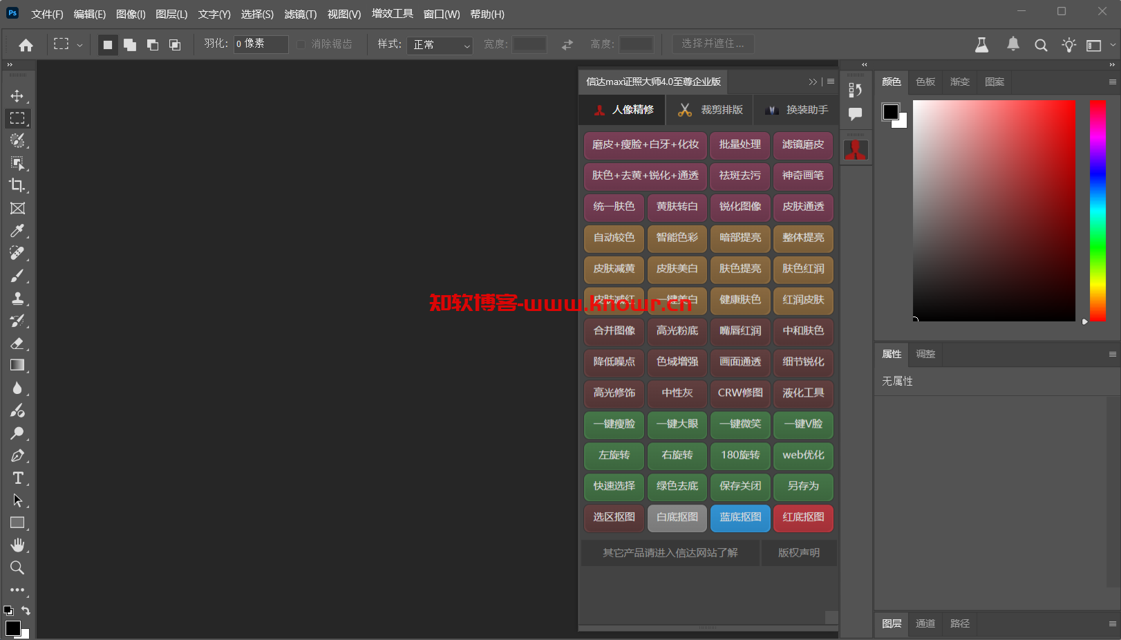Open the Edit Toolbar three-dots menu

[17, 590]
